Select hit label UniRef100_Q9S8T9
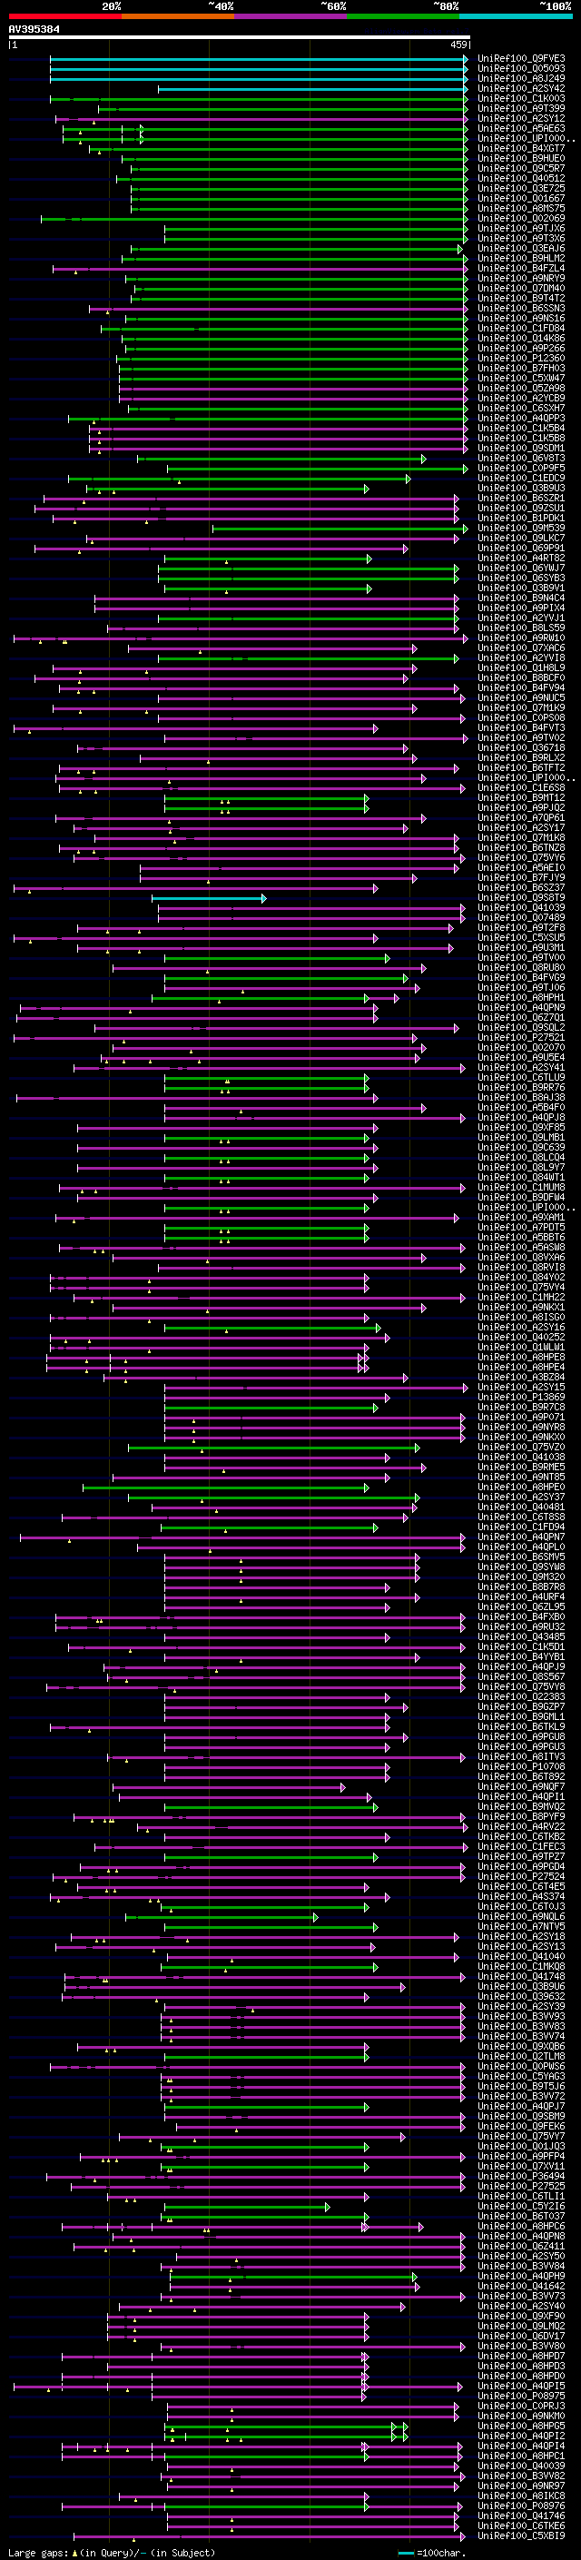581x2560 pixels. click(521, 897)
